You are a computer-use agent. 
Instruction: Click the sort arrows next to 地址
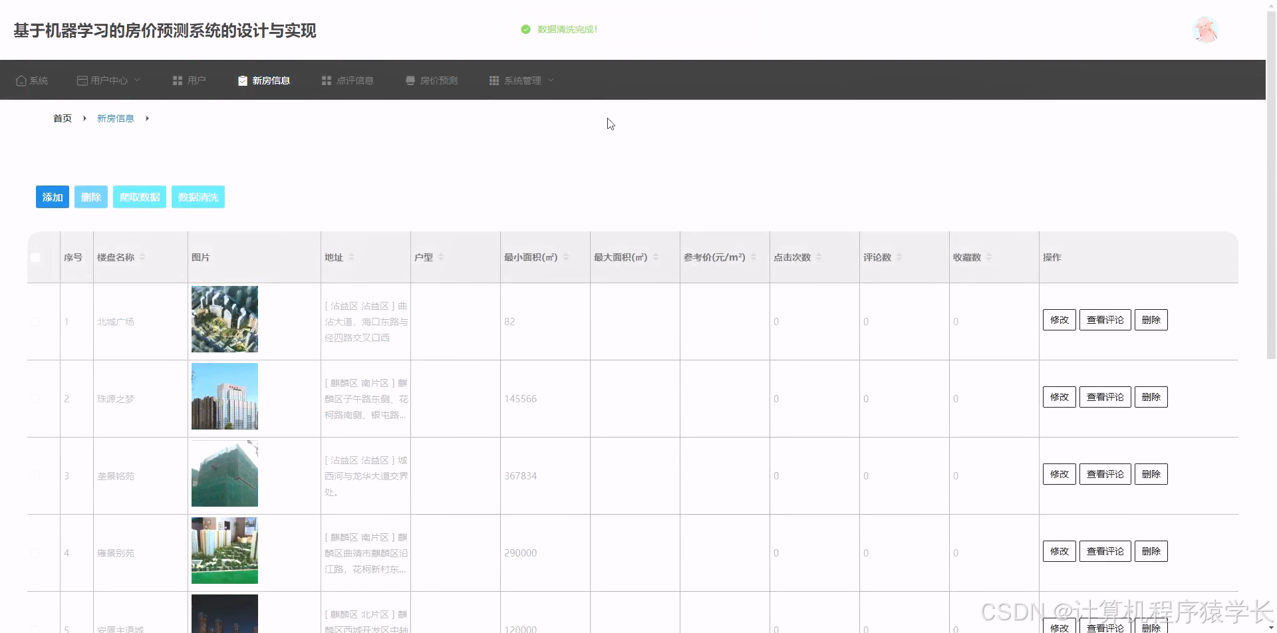351,257
